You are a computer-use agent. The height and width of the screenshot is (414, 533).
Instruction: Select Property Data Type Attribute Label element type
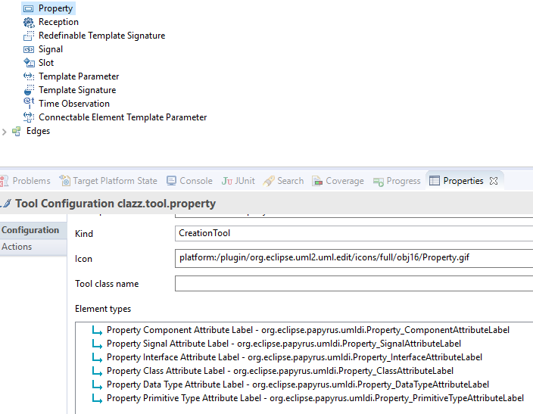[x=298, y=384]
